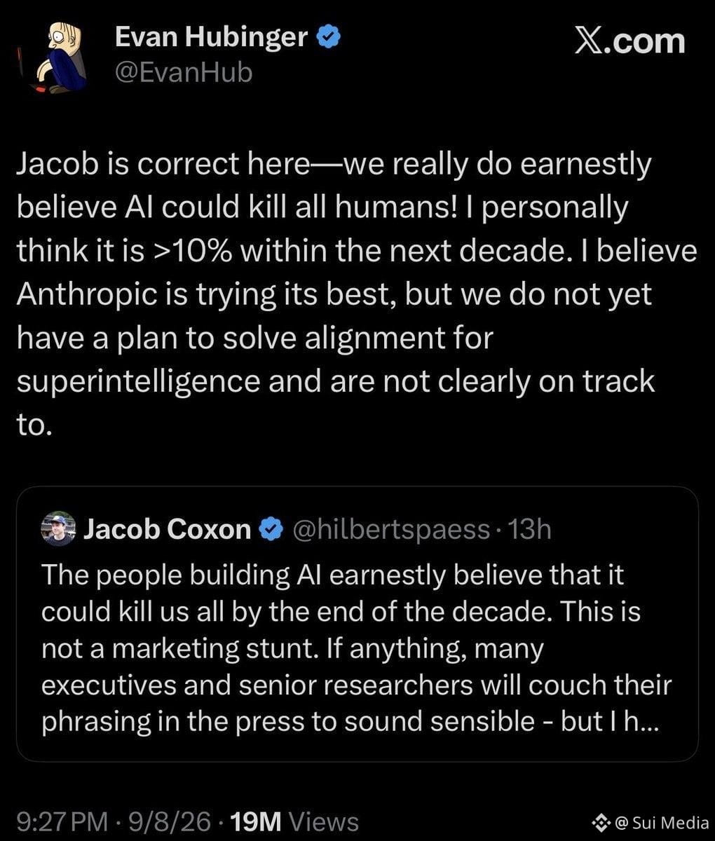715x841 pixels.
Task: Click the 13h timestamp on quoted post
Action: click(x=529, y=529)
